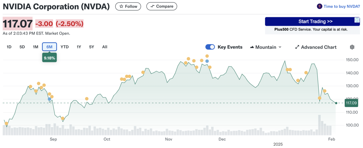Toggle the Key Events switch
The width and height of the screenshot is (363, 148).
(210, 47)
